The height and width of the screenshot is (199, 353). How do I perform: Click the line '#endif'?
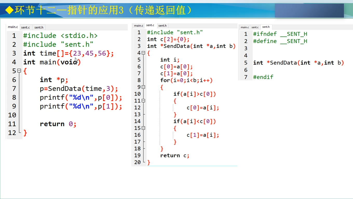(263, 77)
